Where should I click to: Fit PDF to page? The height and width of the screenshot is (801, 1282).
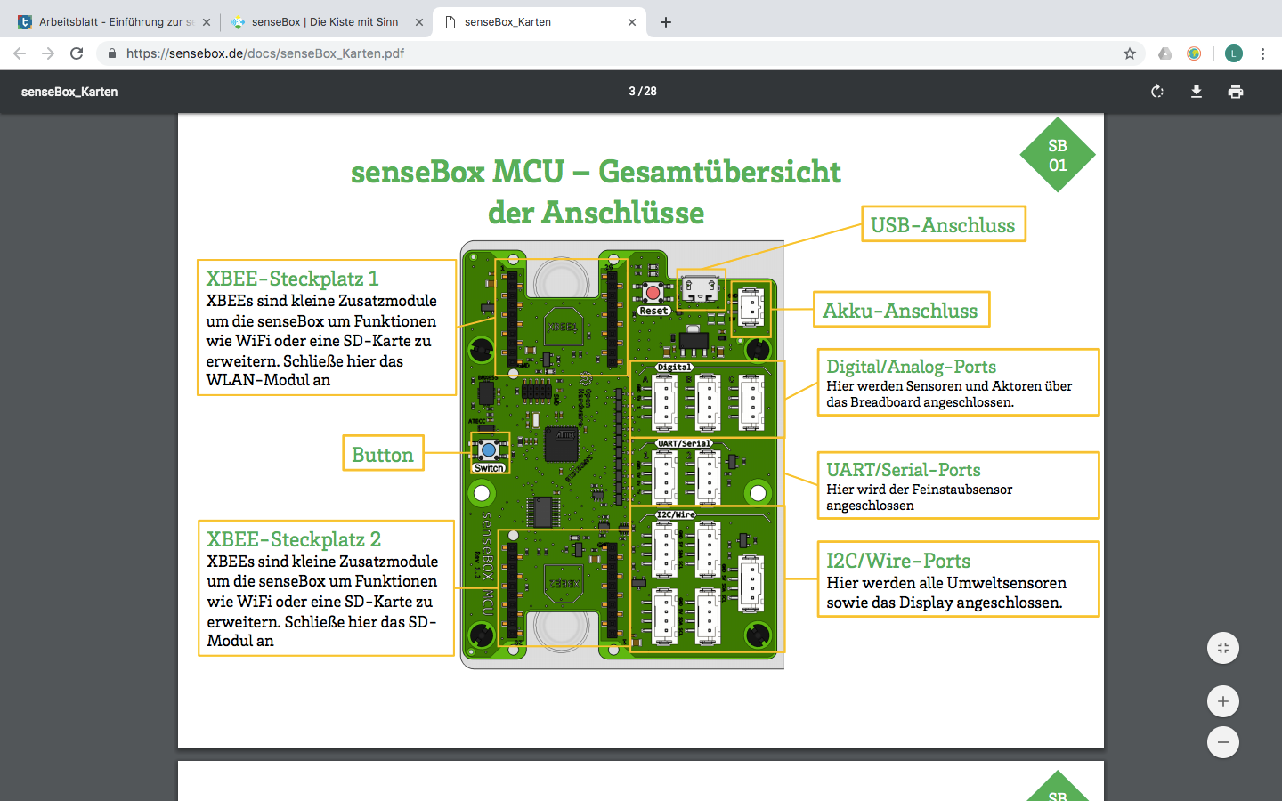(x=1223, y=648)
